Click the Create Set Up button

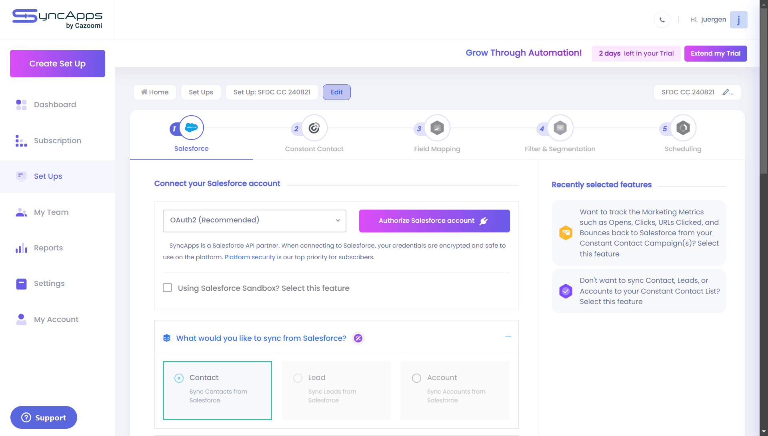click(58, 64)
